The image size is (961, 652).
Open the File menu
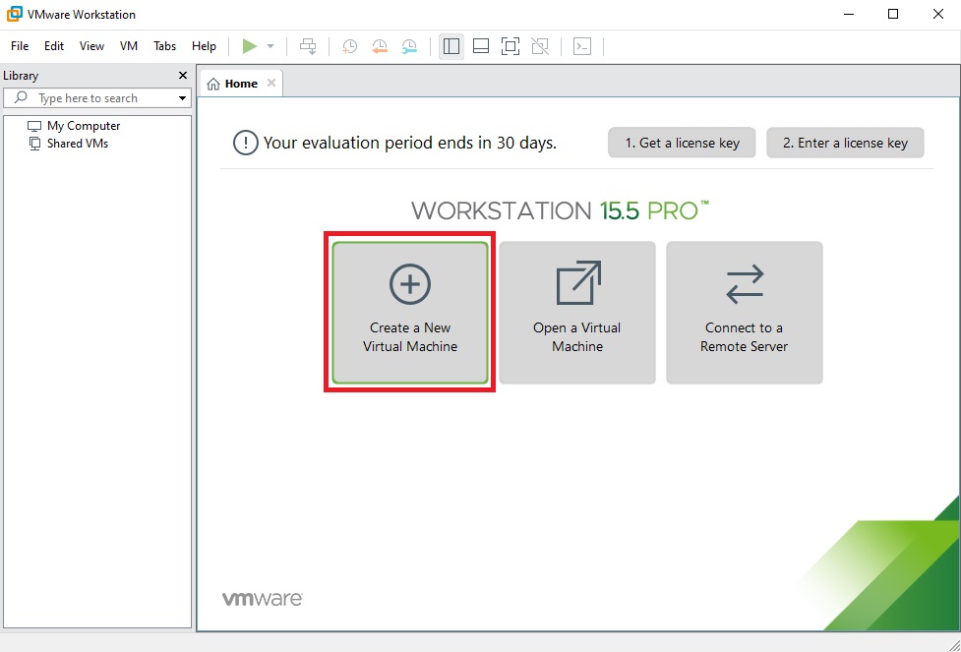point(20,46)
